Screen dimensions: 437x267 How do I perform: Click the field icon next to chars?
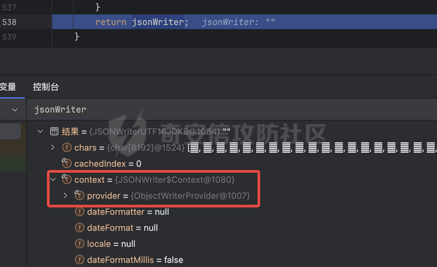coord(67,147)
